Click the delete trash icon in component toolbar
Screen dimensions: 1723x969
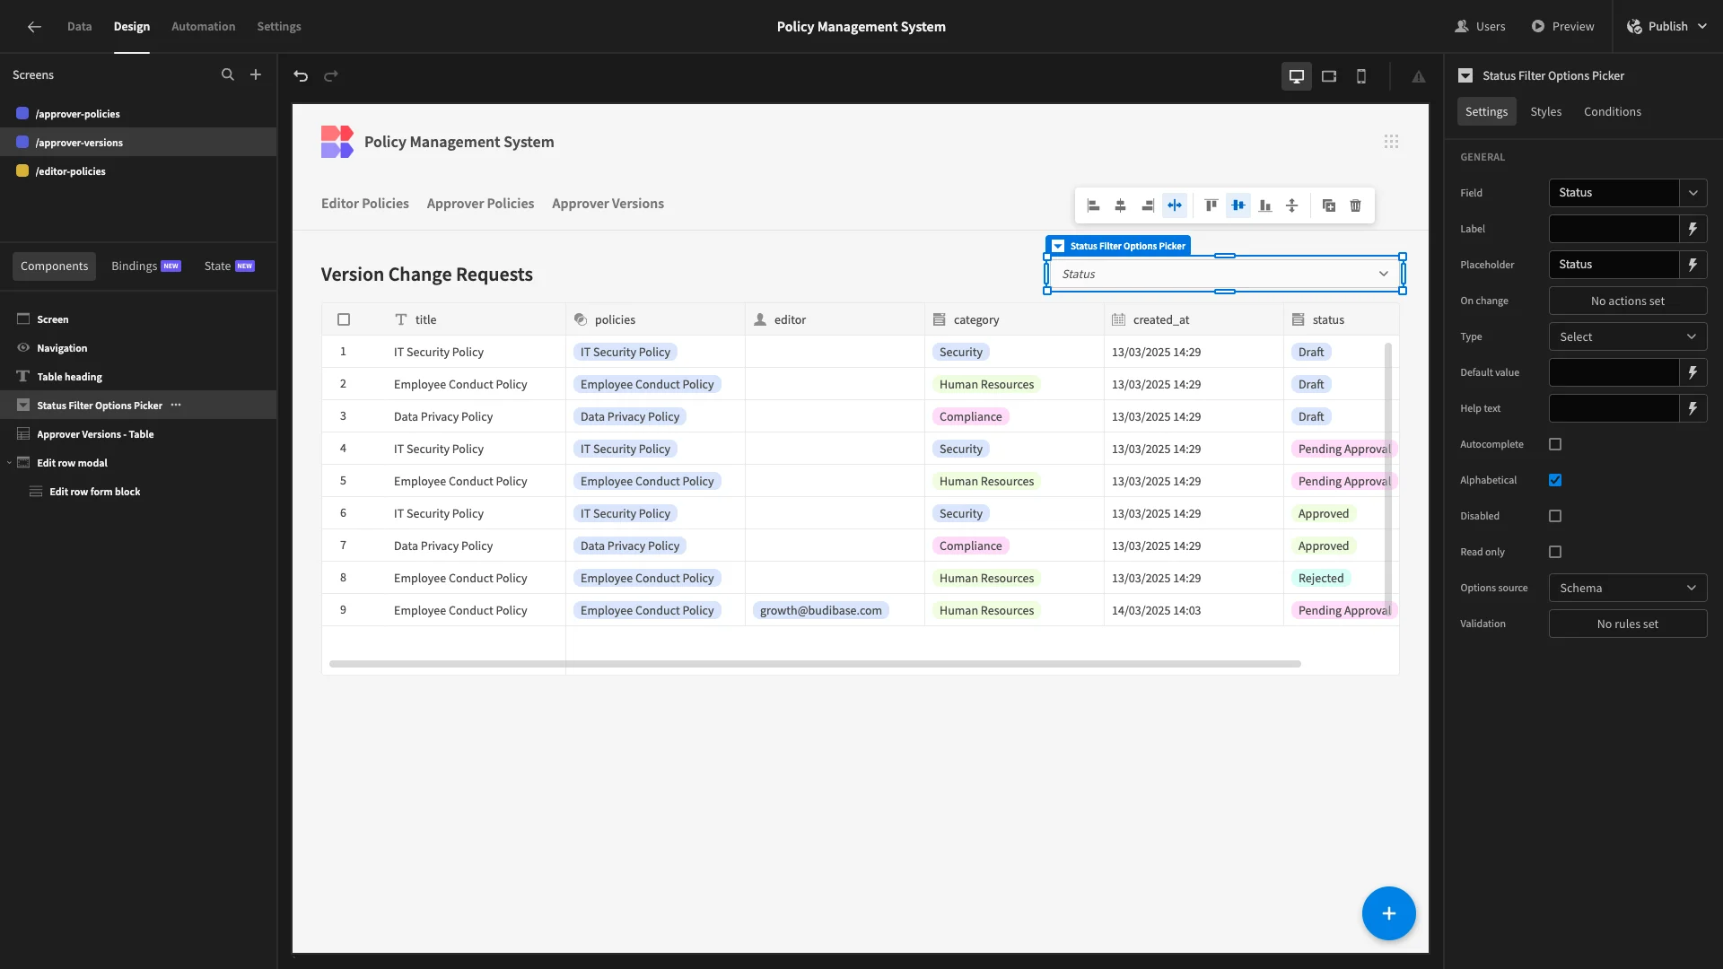click(1356, 205)
